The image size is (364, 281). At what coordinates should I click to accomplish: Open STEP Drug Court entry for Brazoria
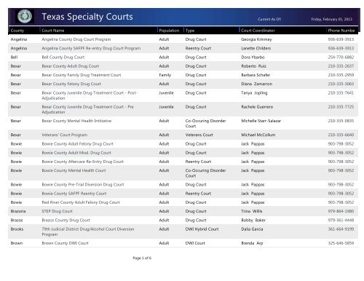[x=57, y=211]
